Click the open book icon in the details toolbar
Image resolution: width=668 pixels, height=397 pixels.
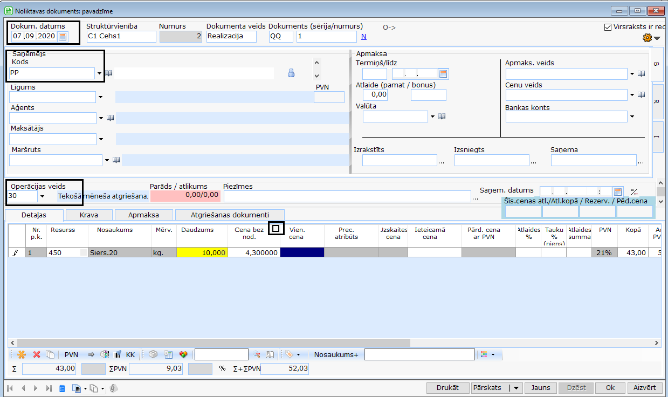coord(270,354)
